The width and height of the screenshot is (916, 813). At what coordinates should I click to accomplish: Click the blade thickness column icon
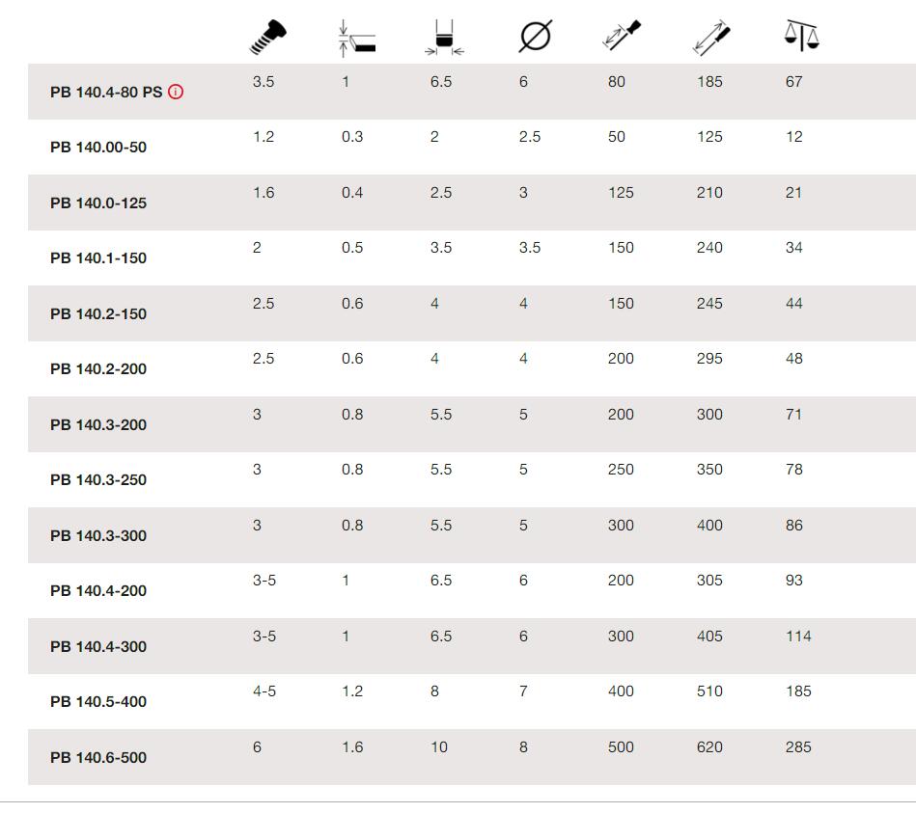[x=357, y=38]
